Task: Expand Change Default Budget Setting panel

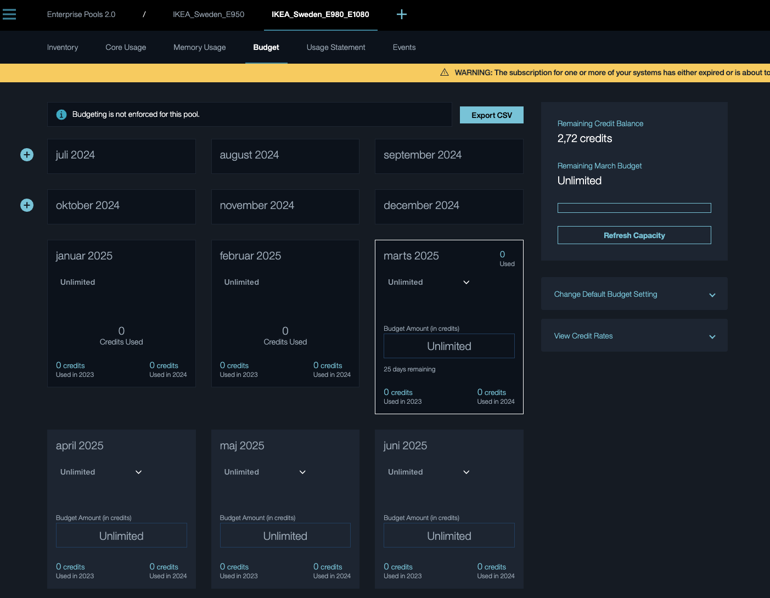Action: point(634,294)
